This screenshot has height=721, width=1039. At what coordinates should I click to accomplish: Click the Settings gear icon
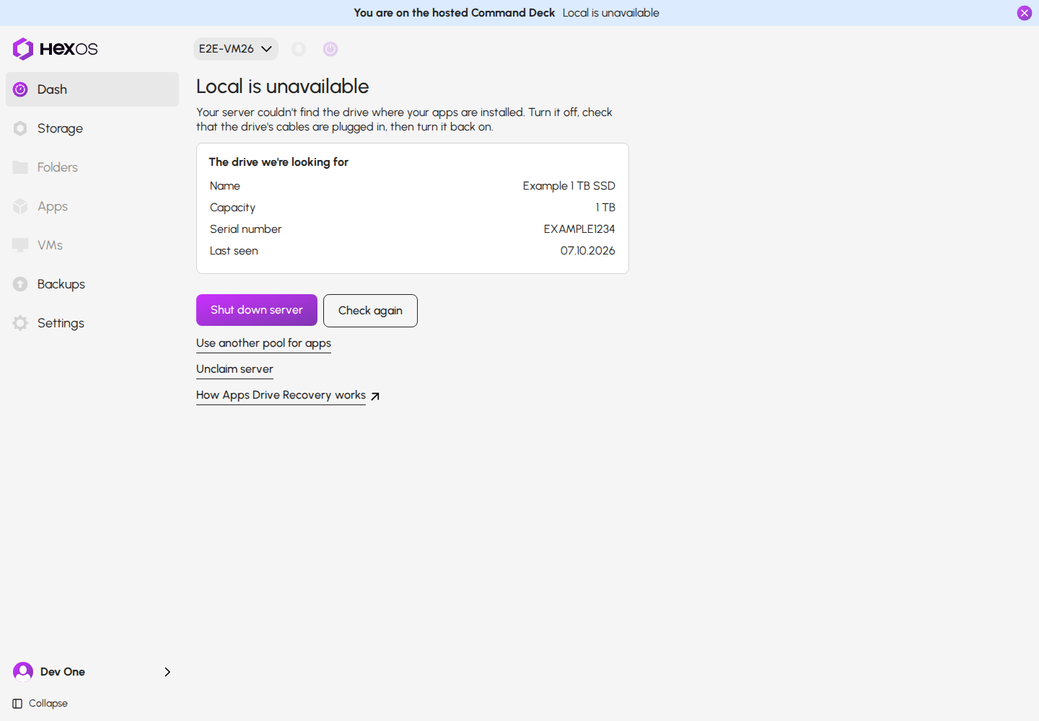(20, 323)
